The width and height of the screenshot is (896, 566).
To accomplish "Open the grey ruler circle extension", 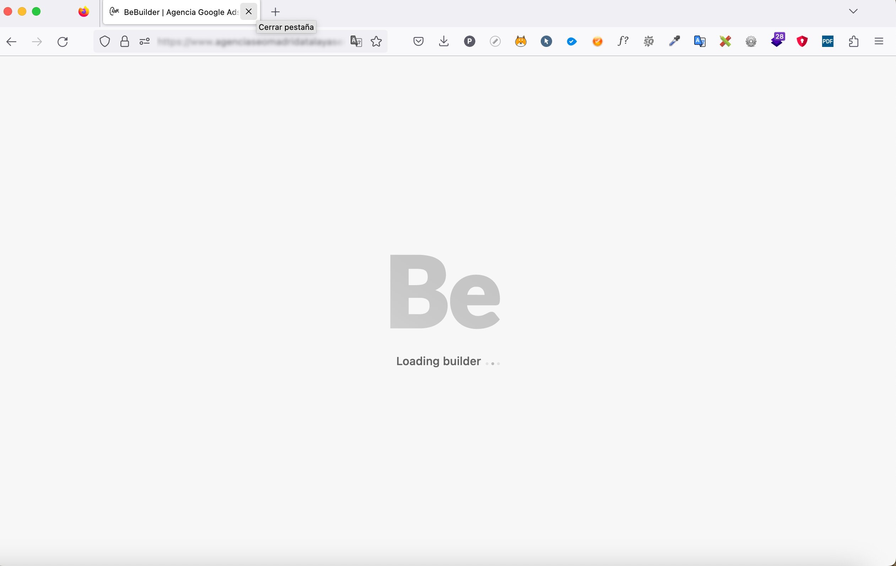I will [x=495, y=41].
